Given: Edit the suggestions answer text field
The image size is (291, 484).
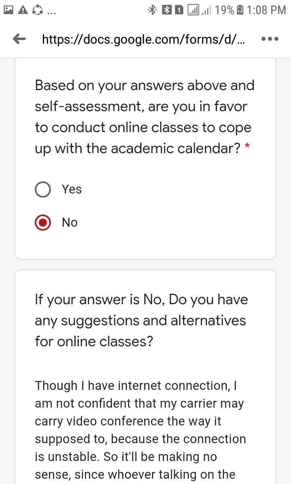Looking at the screenshot, I should click(145, 431).
